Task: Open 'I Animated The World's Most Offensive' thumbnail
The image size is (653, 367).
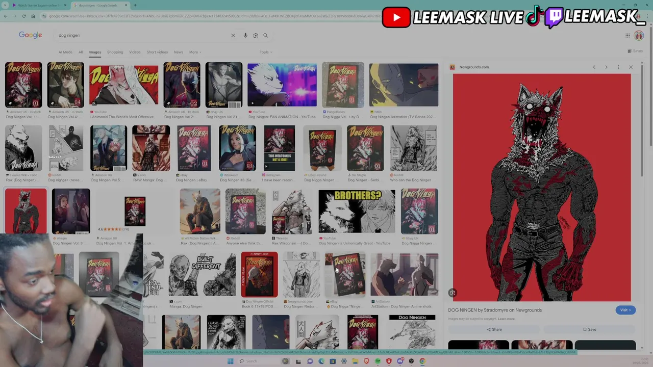Action: (123, 85)
